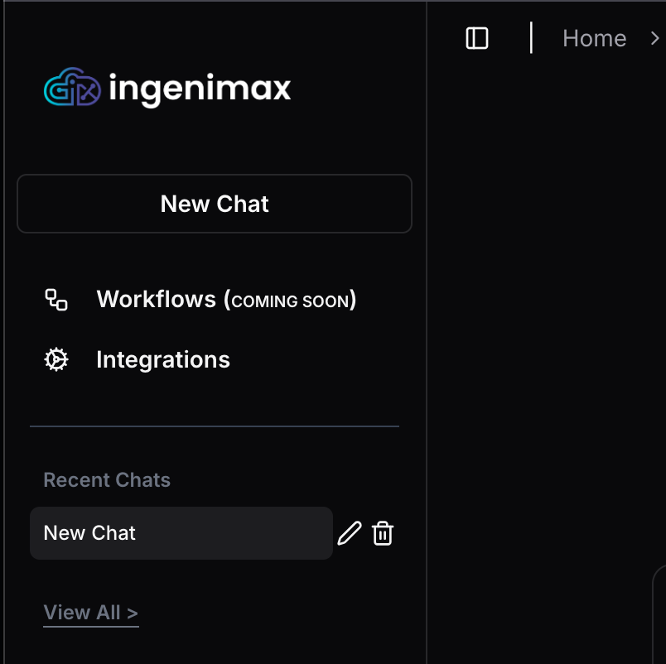Delete the recent New Chat with trash icon
Viewport: 666px width, 664px height.
click(383, 533)
